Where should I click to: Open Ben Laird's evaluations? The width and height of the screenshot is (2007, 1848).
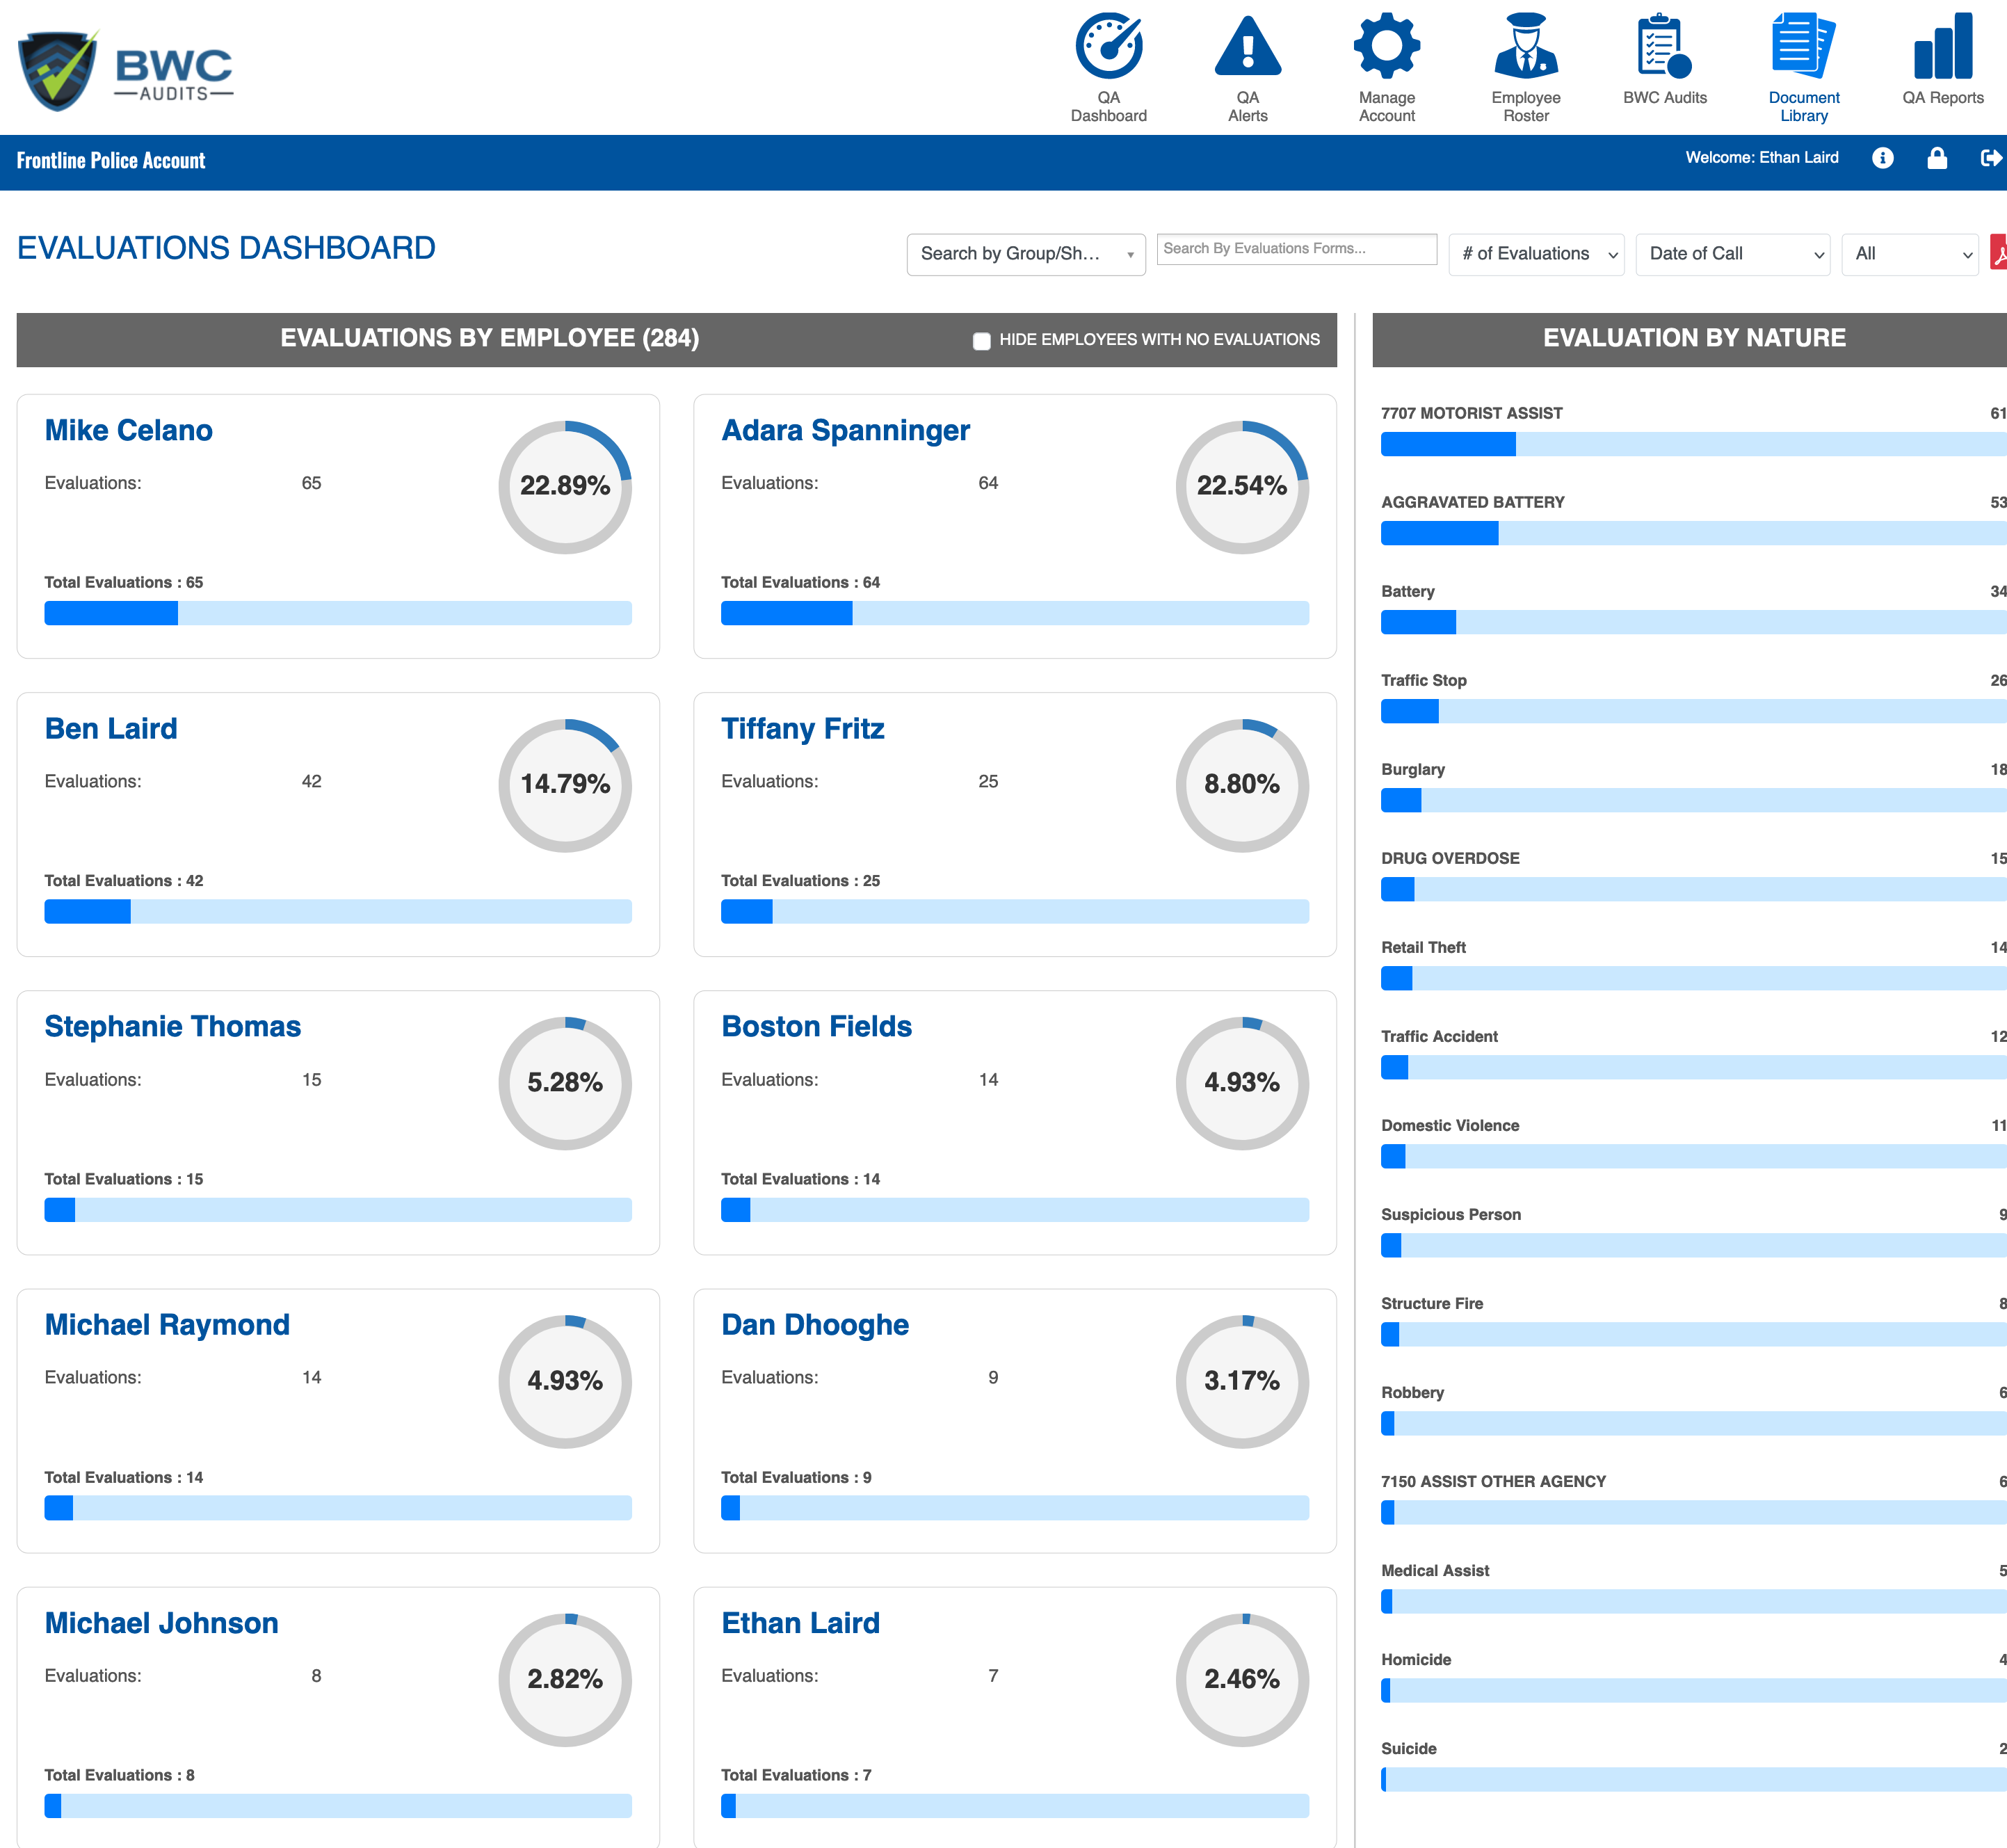point(110,728)
